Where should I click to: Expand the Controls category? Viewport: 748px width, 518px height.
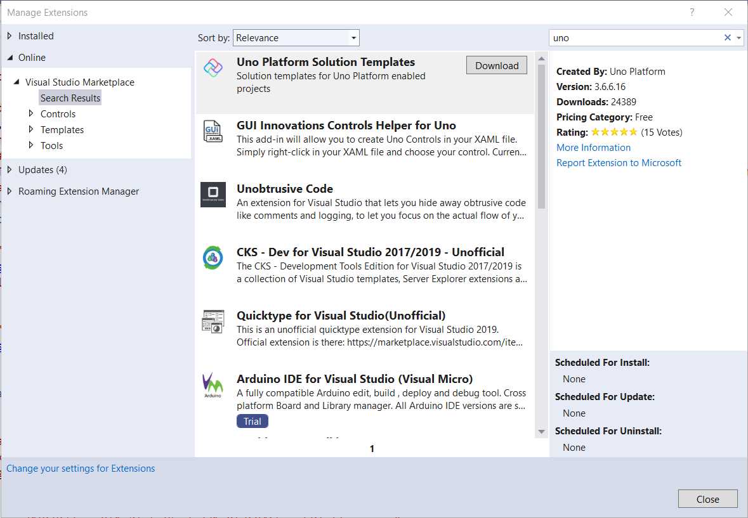click(x=58, y=113)
